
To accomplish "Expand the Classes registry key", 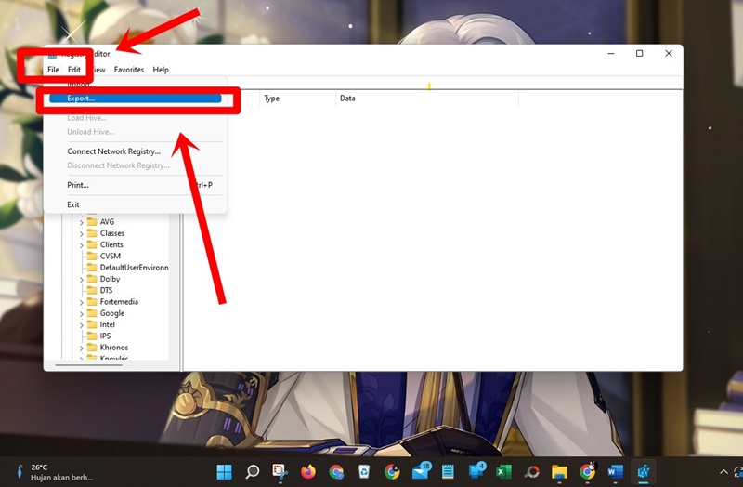I will click(x=81, y=233).
